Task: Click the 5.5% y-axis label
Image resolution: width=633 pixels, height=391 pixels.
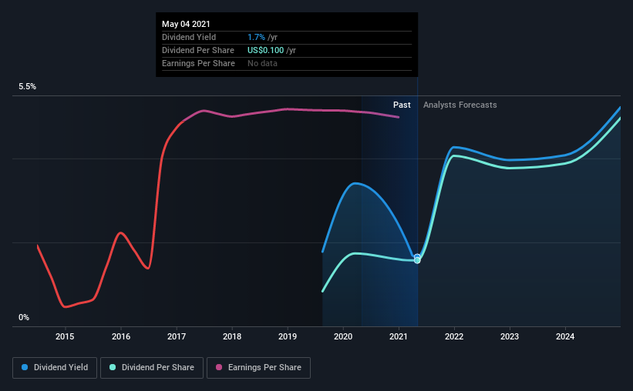Action: pos(27,87)
